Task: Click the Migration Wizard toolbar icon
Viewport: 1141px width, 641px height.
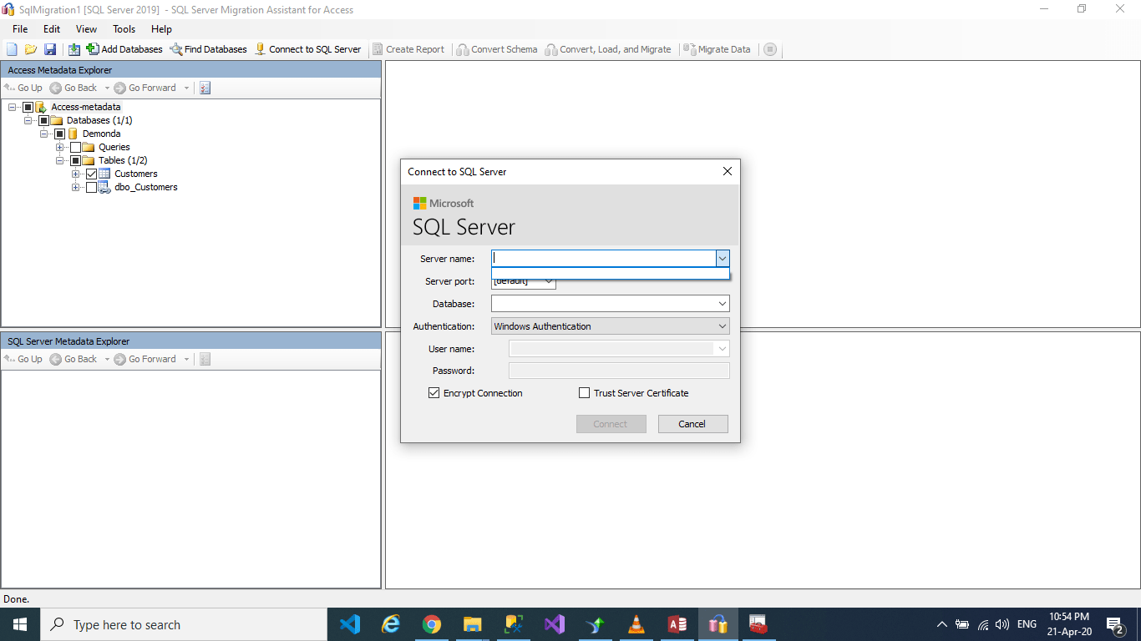Action: [x=74, y=49]
